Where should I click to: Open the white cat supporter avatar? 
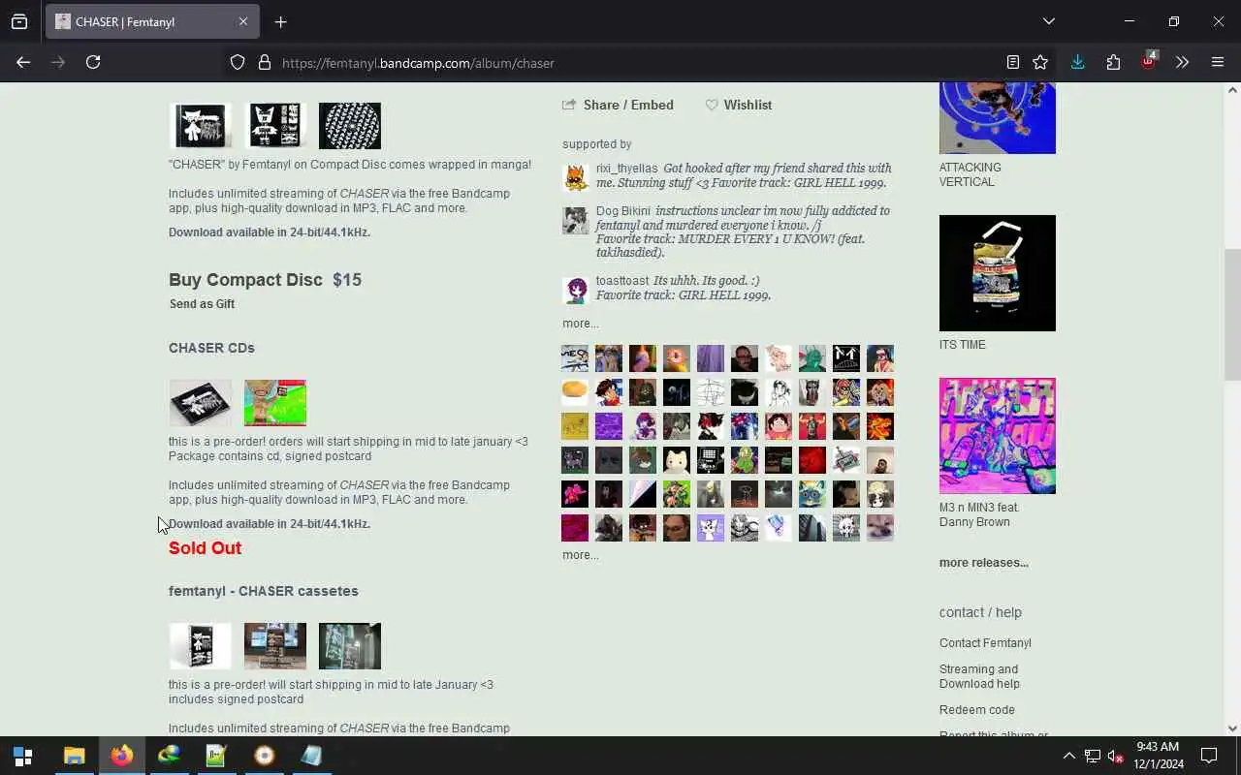[x=677, y=460]
